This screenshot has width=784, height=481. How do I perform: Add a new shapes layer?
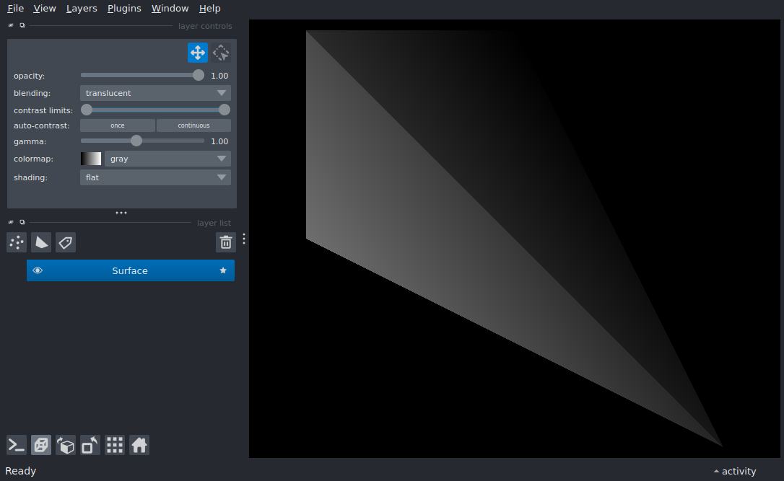(41, 242)
